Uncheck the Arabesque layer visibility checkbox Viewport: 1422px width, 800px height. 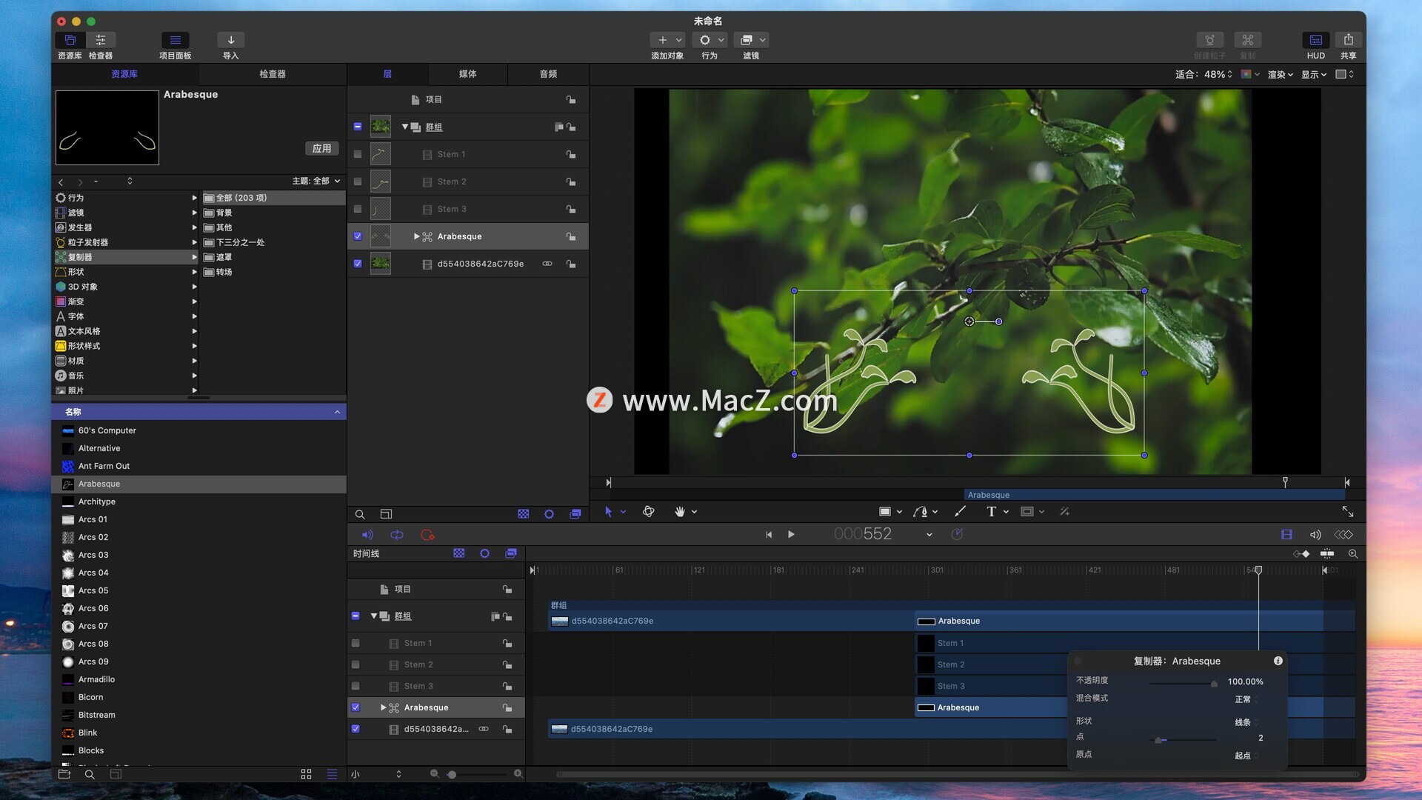pyautogui.click(x=358, y=236)
